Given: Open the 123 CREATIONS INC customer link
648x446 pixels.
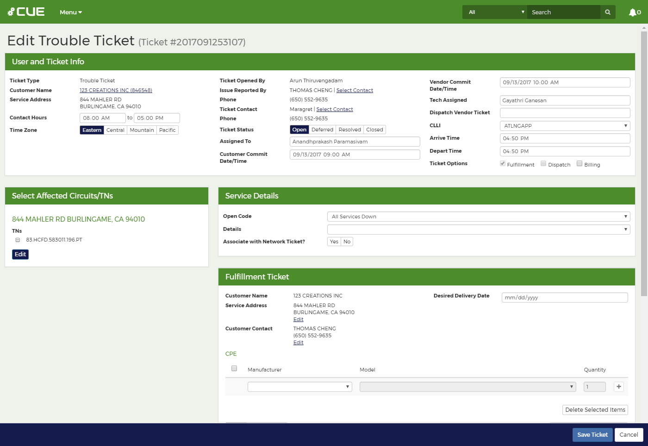Looking at the screenshot, I should pyautogui.click(x=116, y=91).
